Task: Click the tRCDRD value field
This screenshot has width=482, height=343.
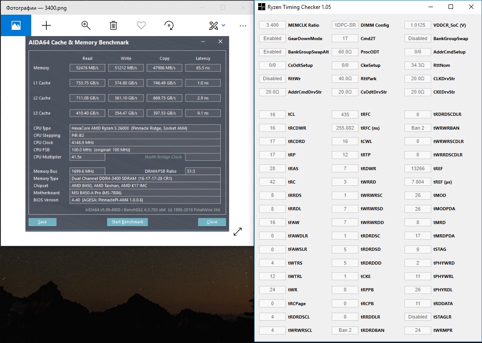Action: coord(272,141)
